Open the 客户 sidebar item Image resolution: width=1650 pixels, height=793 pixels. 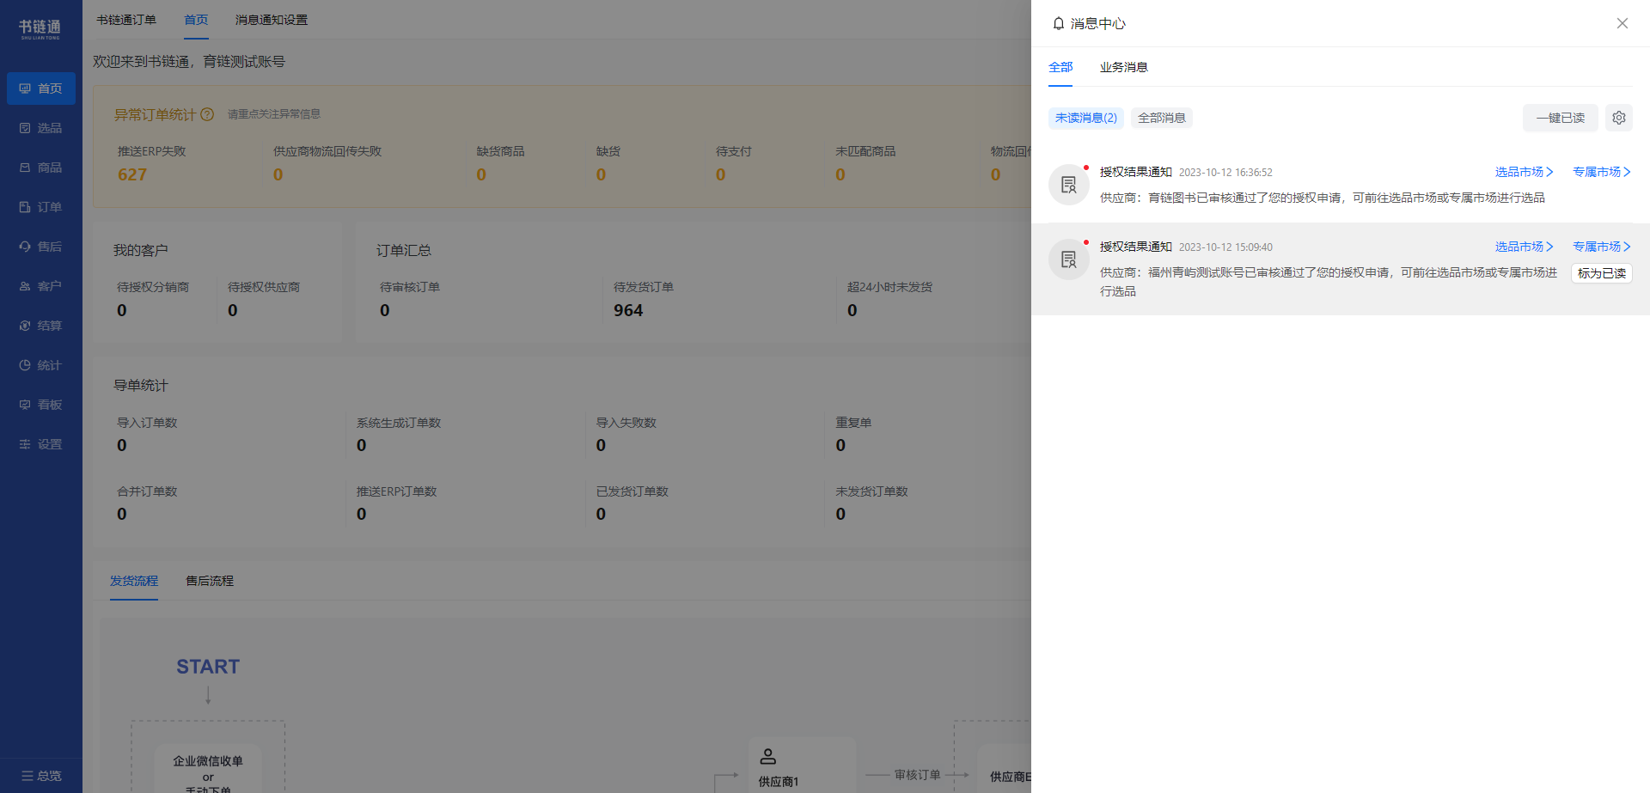click(41, 286)
